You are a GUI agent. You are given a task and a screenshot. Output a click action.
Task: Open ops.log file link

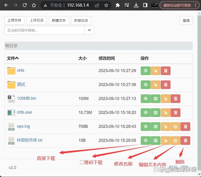23,126
